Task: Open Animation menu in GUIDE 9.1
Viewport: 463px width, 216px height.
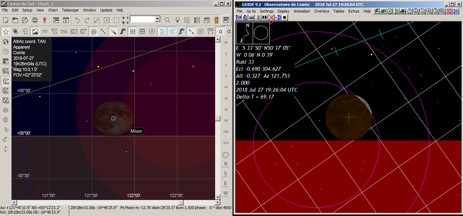Action: click(x=302, y=11)
